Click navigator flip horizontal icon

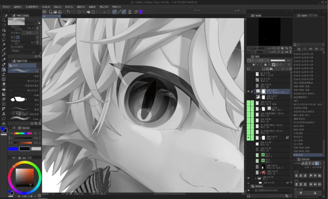[x=286, y=52]
